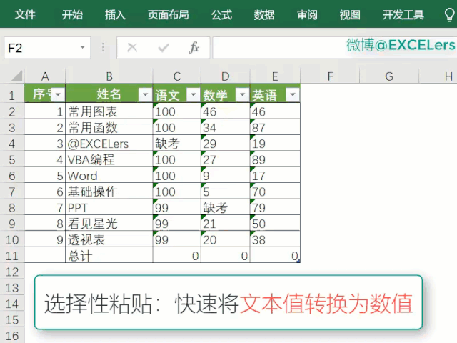Switch to the 开始 ribbon tab
The width and height of the screenshot is (457, 343).
(72, 14)
